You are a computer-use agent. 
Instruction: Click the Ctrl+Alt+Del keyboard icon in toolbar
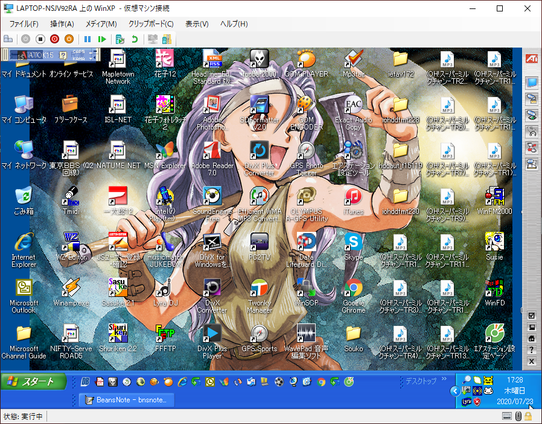coord(8,39)
